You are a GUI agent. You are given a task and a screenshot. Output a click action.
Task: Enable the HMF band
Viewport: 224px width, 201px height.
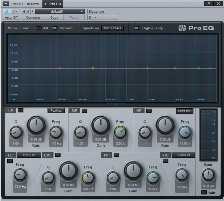(x=116, y=155)
